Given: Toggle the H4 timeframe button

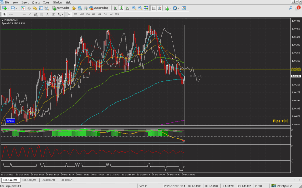Looking at the screenshot, I should click(x=99, y=14).
